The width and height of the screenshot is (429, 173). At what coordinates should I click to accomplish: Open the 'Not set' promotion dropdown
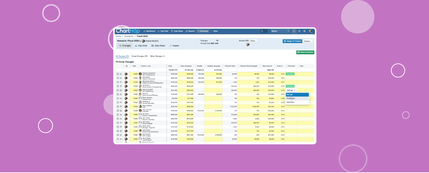click(x=291, y=90)
